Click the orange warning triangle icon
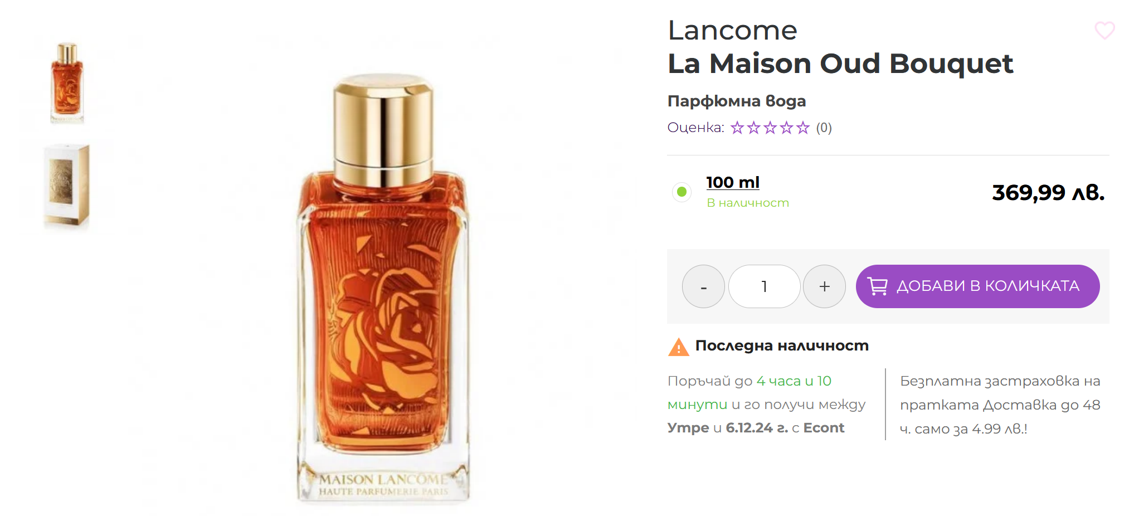 [x=679, y=347]
